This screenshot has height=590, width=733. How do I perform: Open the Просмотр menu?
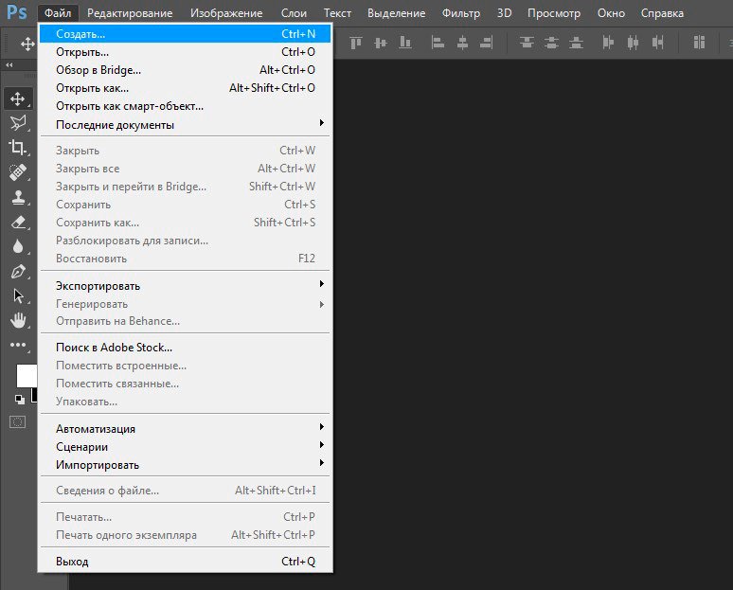click(x=554, y=13)
